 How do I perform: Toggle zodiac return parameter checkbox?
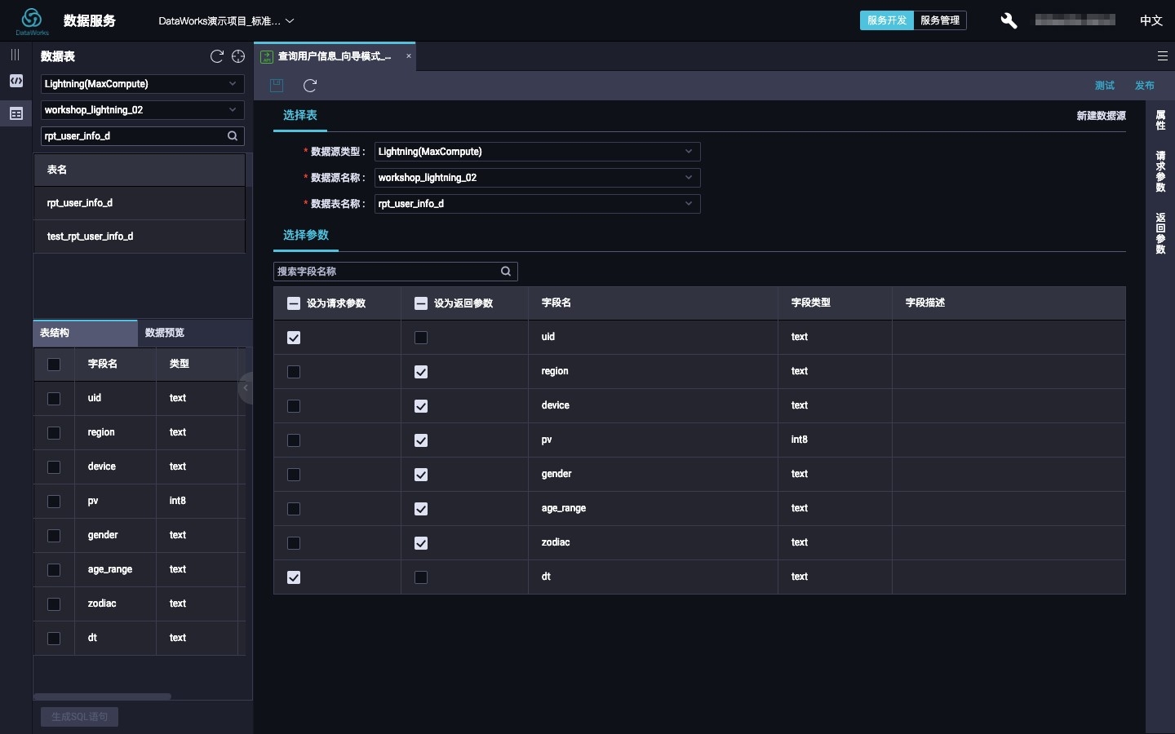click(421, 543)
